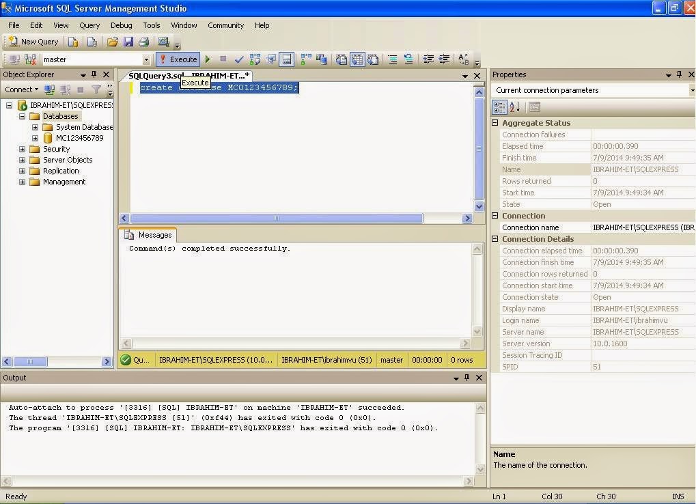Screen dimensions: 696x504
Task: Open the Query menu
Action: pos(89,25)
